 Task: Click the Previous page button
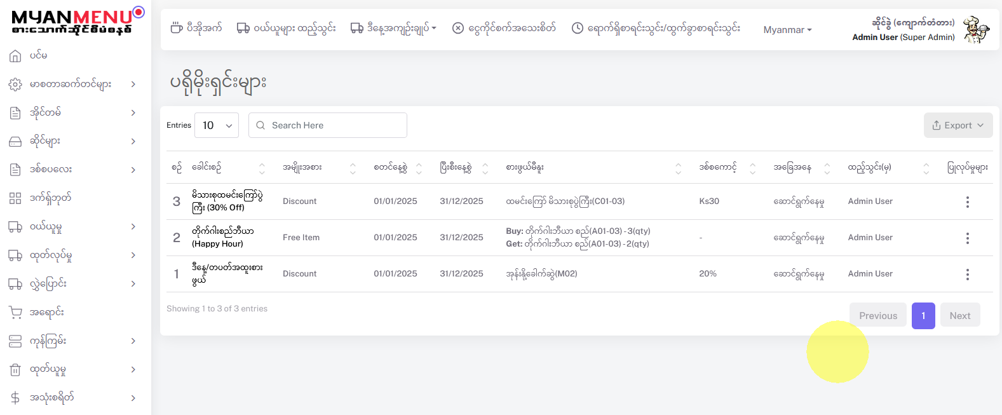click(877, 316)
